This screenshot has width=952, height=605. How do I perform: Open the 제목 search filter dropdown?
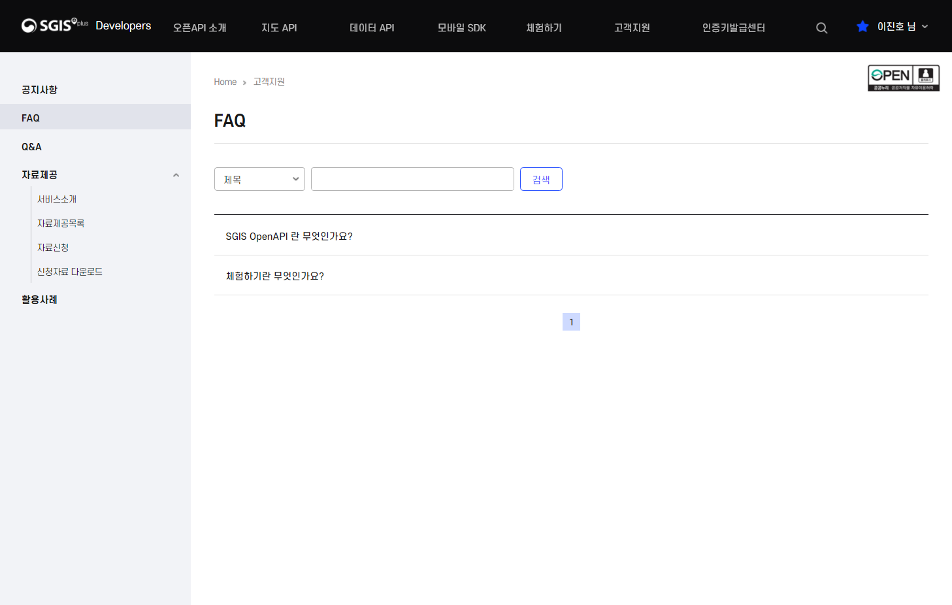pos(259,178)
